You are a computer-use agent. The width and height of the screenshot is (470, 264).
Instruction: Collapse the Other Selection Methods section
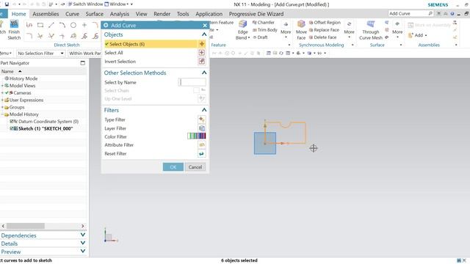pos(204,73)
